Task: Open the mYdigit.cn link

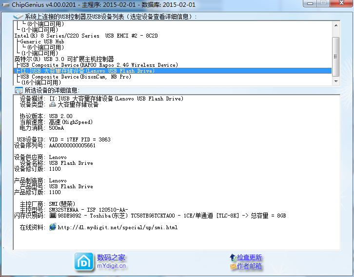Action: (111, 266)
